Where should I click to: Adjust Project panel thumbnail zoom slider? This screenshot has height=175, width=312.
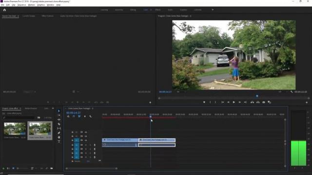pyautogui.click(x=22, y=168)
